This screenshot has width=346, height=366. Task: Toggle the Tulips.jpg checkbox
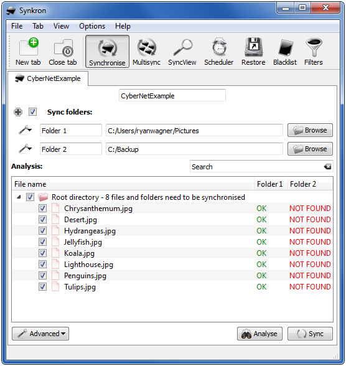click(42, 286)
